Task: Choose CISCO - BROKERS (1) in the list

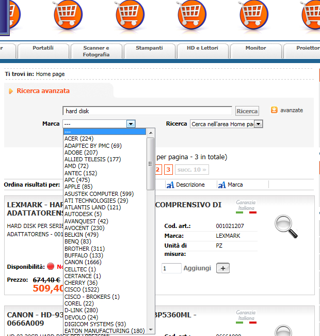Action: [x=105, y=297]
